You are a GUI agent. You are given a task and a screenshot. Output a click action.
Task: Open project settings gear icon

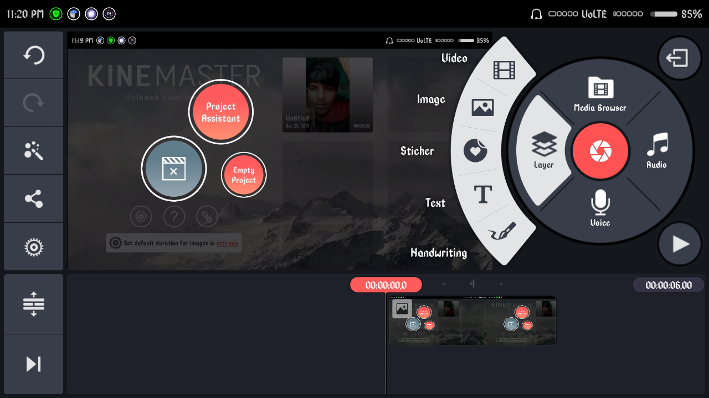pyautogui.click(x=34, y=247)
